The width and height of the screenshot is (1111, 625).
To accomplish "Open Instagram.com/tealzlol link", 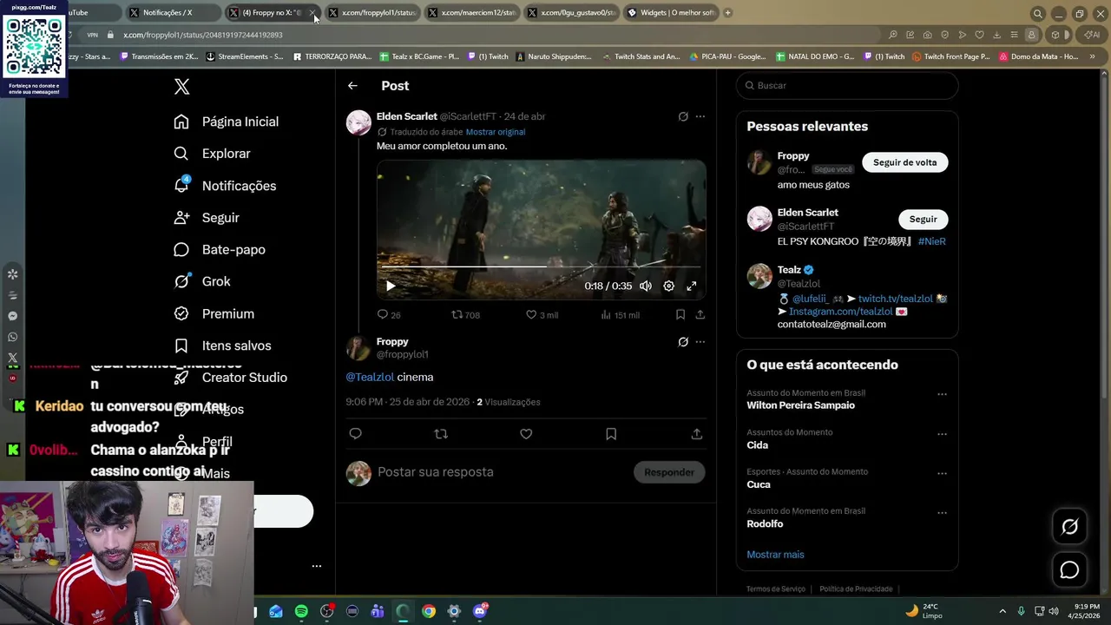I will [x=841, y=312].
